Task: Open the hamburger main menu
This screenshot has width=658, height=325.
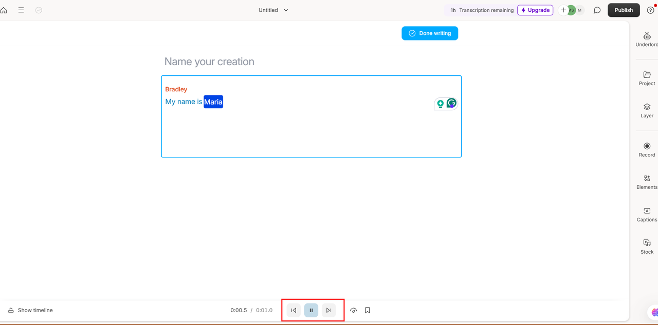Action: (x=21, y=10)
